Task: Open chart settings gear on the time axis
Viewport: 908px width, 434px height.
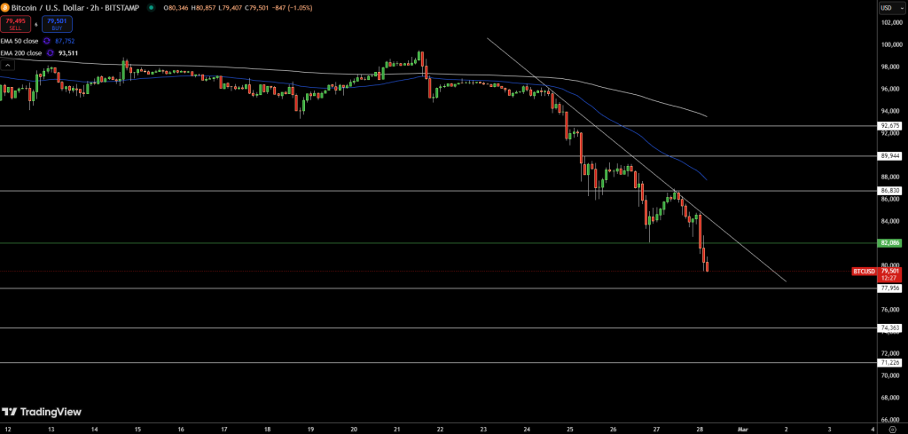Action: [892, 429]
